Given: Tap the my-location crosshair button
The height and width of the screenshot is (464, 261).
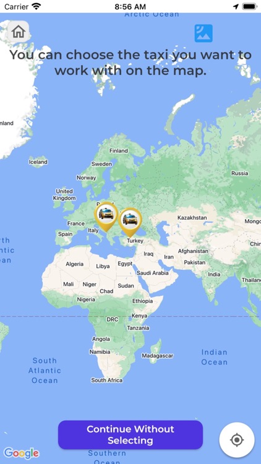Looking at the screenshot, I should [237, 440].
